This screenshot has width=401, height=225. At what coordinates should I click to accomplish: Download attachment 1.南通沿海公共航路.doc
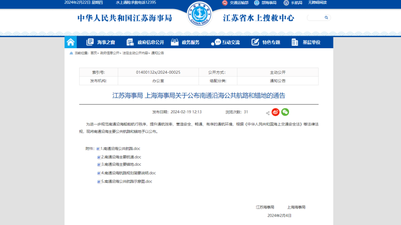point(120,149)
